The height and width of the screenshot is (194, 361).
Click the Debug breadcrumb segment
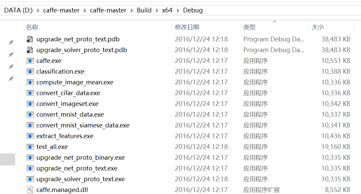point(193,10)
